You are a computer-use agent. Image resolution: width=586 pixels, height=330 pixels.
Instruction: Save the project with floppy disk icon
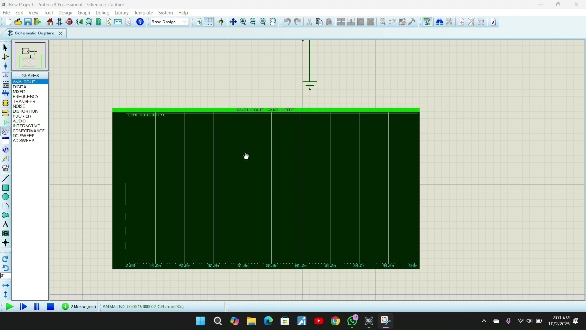(27, 22)
